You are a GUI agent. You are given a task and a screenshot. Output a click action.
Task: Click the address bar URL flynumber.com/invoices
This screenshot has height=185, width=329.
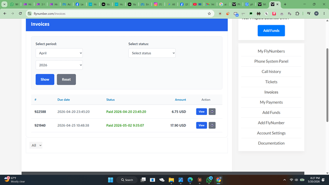(x=50, y=14)
